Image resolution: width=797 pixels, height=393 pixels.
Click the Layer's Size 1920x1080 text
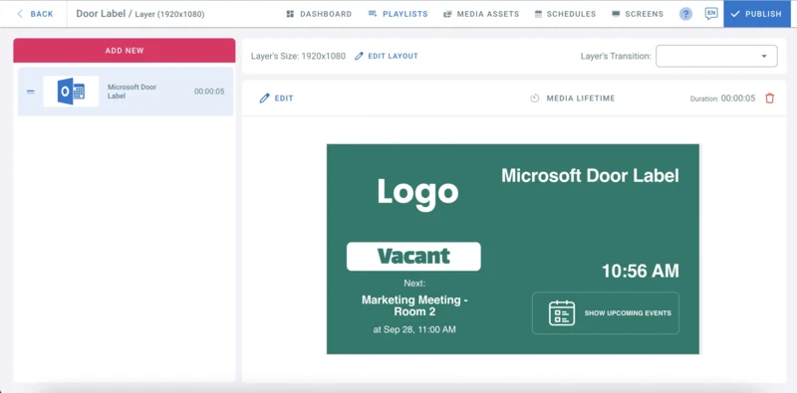298,56
